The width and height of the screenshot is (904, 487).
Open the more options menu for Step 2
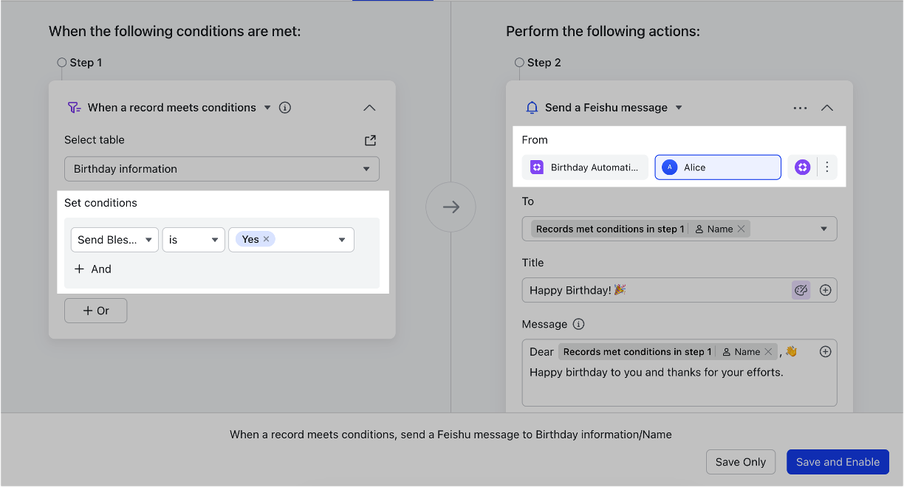[x=800, y=108]
